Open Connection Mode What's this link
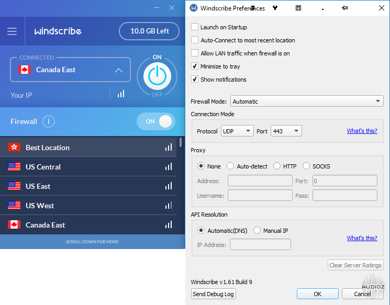The height and width of the screenshot is (305, 390). (x=362, y=131)
